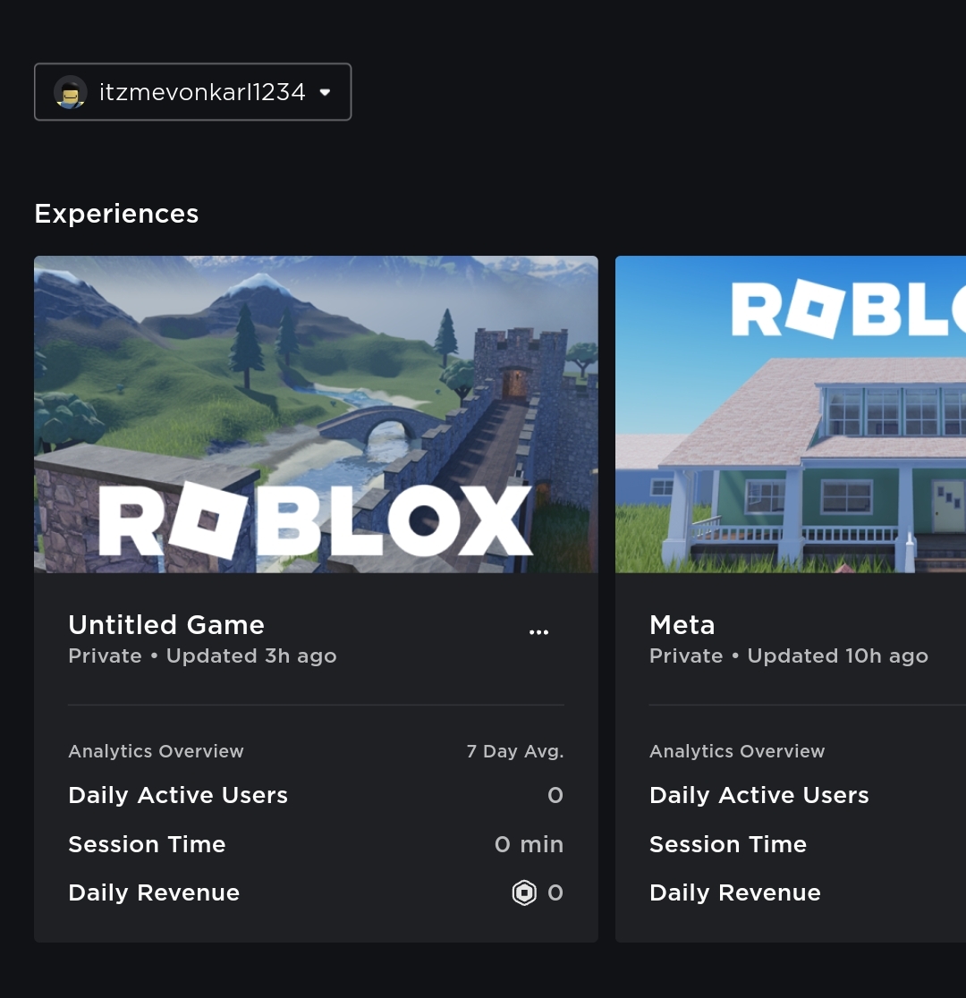
Task: Click the Untitled Game title
Action: pyautogui.click(x=166, y=625)
